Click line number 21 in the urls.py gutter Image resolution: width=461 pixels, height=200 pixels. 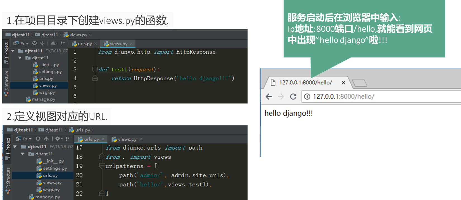(x=79, y=184)
